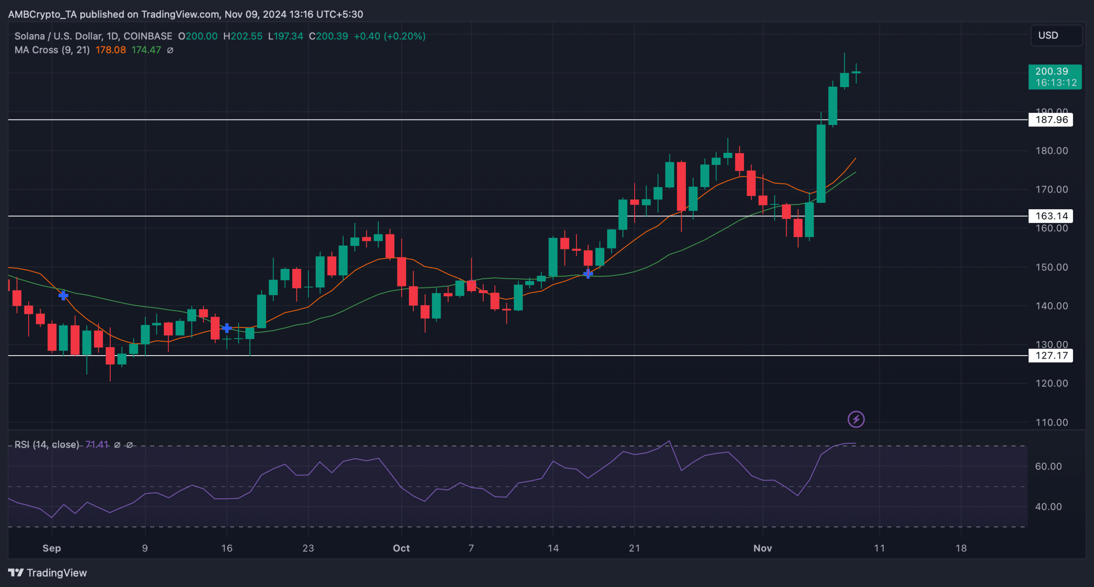Select the 163.14 horizontal line price label

click(x=1050, y=216)
